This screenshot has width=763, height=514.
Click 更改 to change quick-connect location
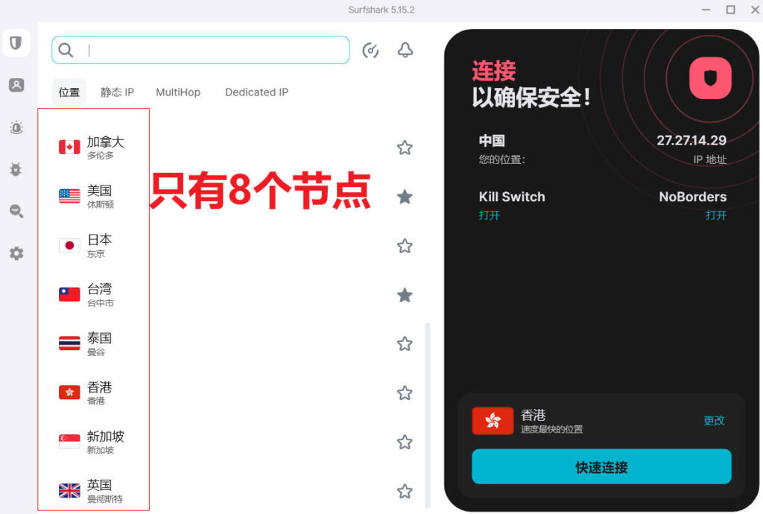point(714,420)
